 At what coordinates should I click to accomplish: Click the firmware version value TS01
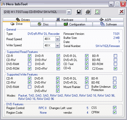(x=116, y=34)
